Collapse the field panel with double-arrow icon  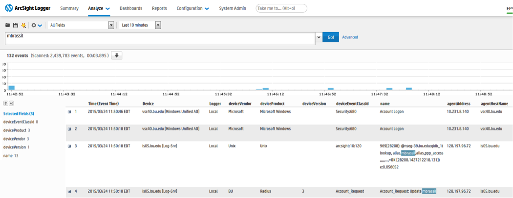(11, 103)
